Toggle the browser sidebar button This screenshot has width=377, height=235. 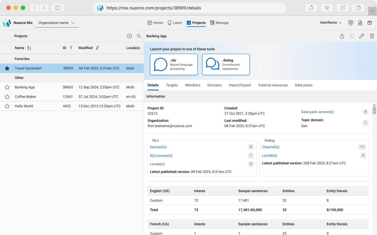point(58,8)
